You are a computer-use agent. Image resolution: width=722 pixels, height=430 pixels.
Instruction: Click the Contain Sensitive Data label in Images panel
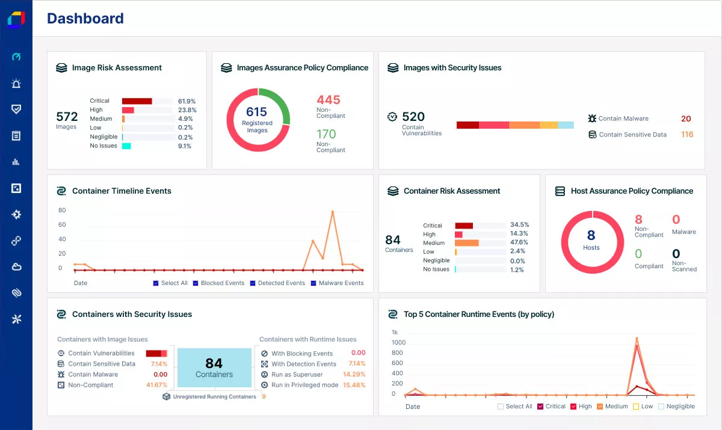coord(633,135)
